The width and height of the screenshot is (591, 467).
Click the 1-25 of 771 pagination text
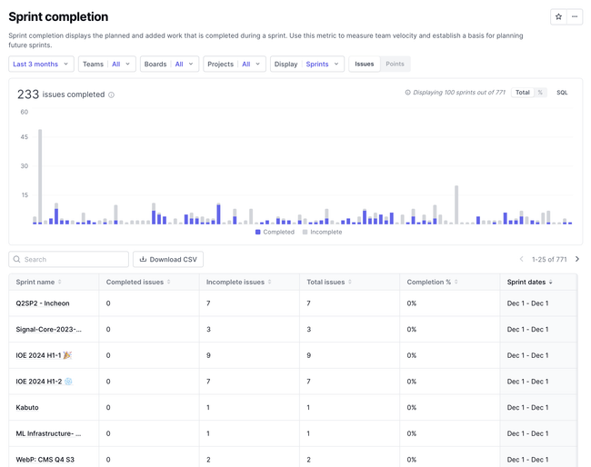pos(549,259)
